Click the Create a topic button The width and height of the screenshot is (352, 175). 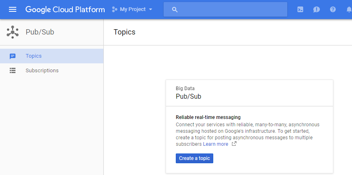pos(195,158)
